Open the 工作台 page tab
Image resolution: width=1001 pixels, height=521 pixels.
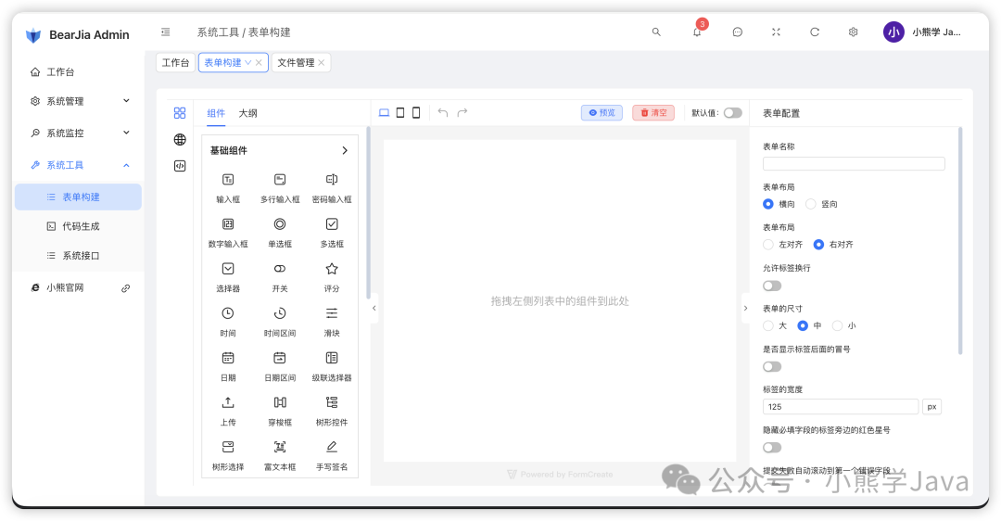click(x=175, y=62)
